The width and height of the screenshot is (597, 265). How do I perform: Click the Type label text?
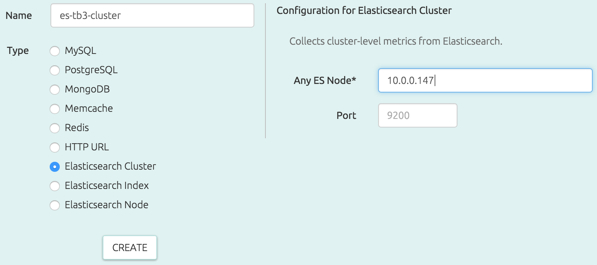(18, 51)
